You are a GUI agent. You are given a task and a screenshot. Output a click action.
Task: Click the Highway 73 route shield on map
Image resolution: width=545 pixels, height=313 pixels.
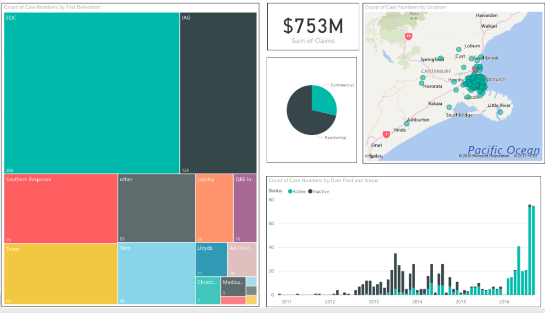coord(408,36)
